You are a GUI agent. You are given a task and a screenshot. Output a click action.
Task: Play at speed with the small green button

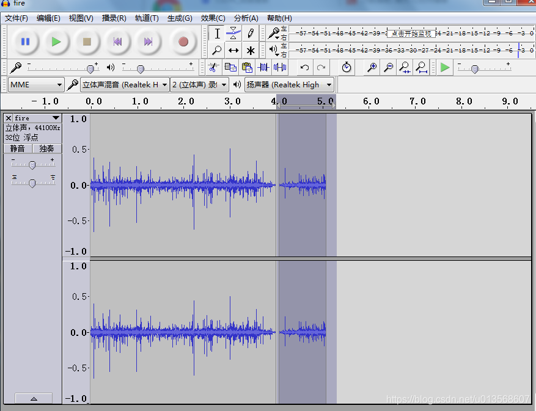tap(445, 67)
